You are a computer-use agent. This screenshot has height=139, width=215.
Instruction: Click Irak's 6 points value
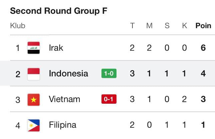click(x=203, y=48)
